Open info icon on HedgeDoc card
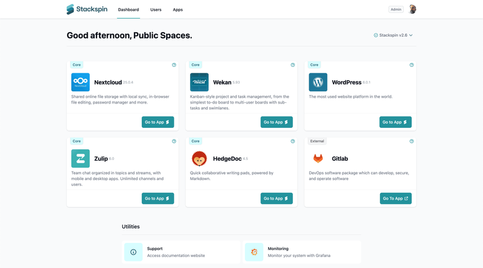 292,141
